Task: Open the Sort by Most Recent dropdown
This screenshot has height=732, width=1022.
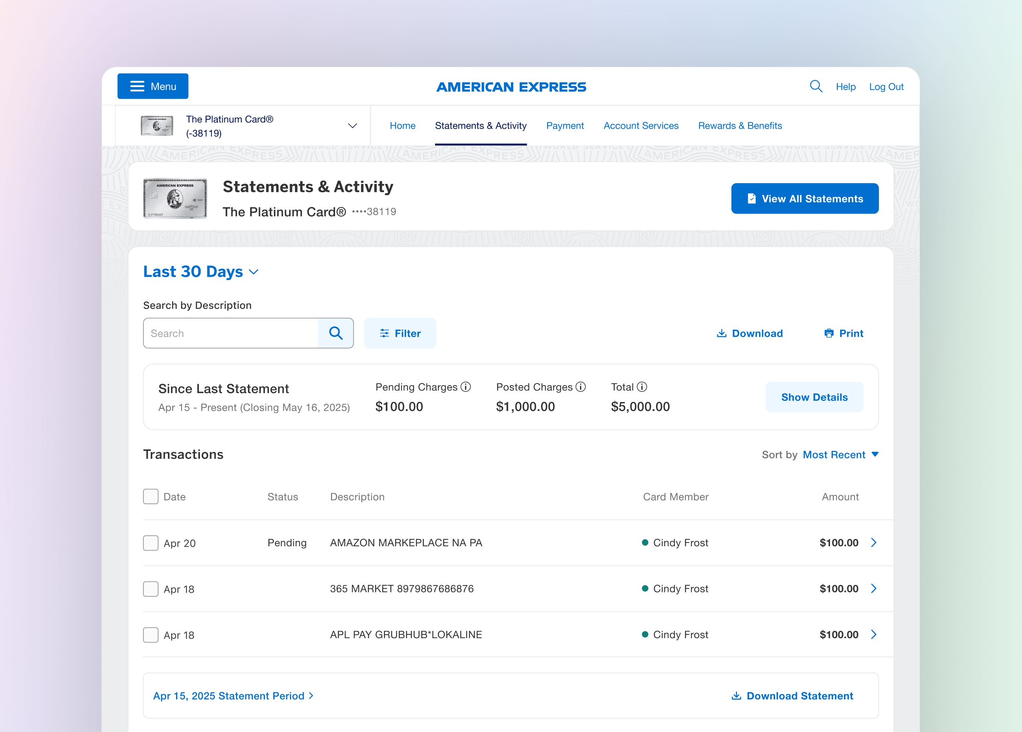Action: (841, 455)
